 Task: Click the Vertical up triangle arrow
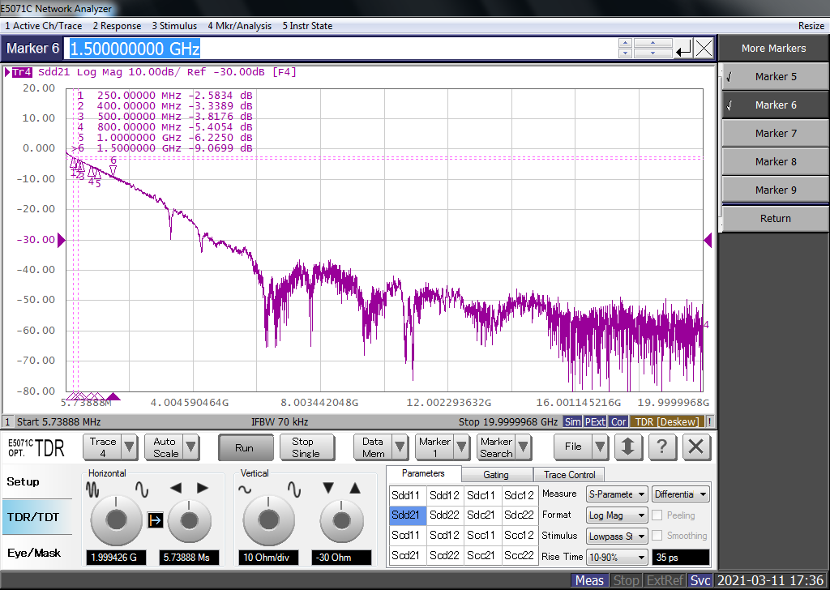[x=354, y=488]
